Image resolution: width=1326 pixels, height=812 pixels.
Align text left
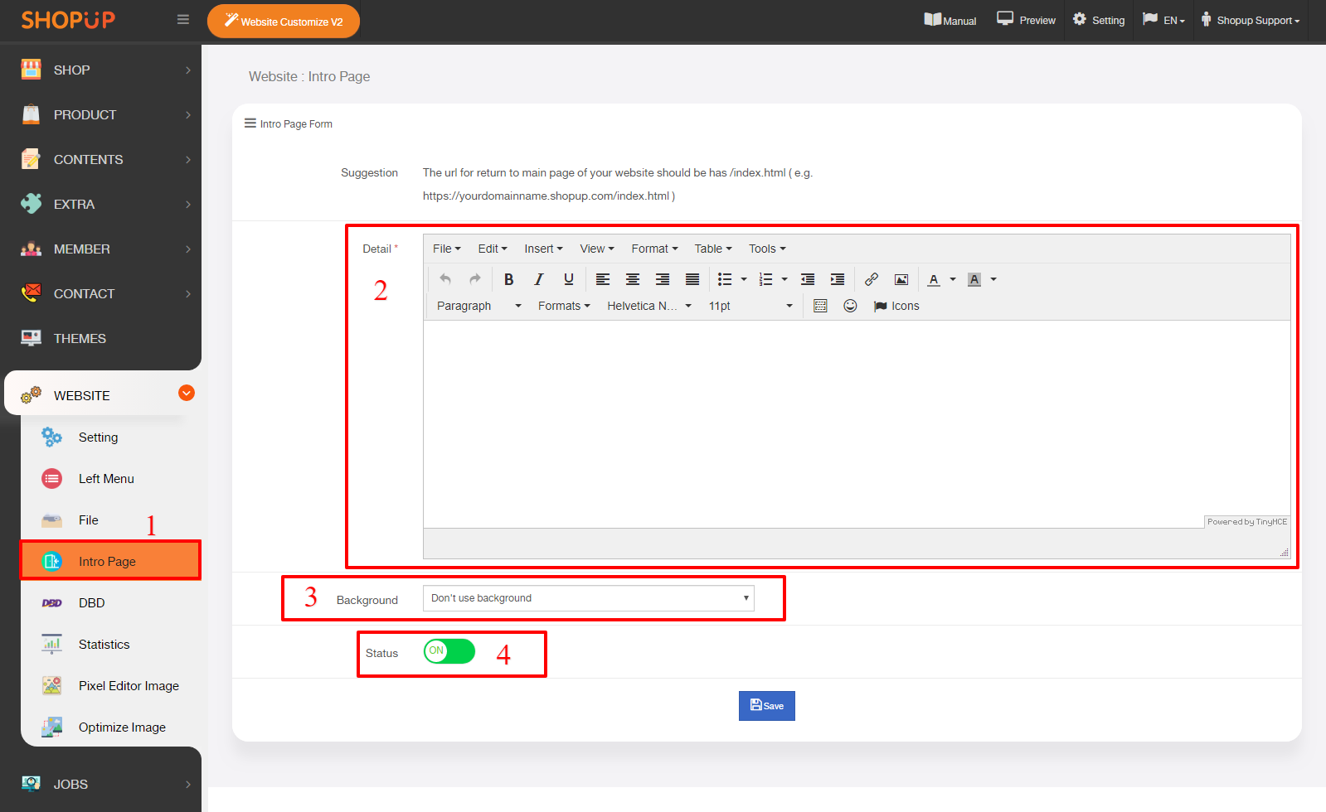(603, 279)
